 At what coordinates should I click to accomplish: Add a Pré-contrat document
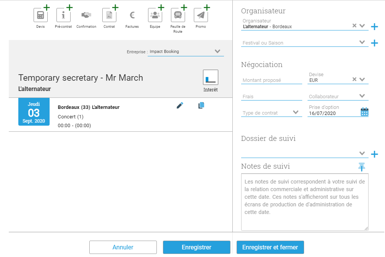63,15
